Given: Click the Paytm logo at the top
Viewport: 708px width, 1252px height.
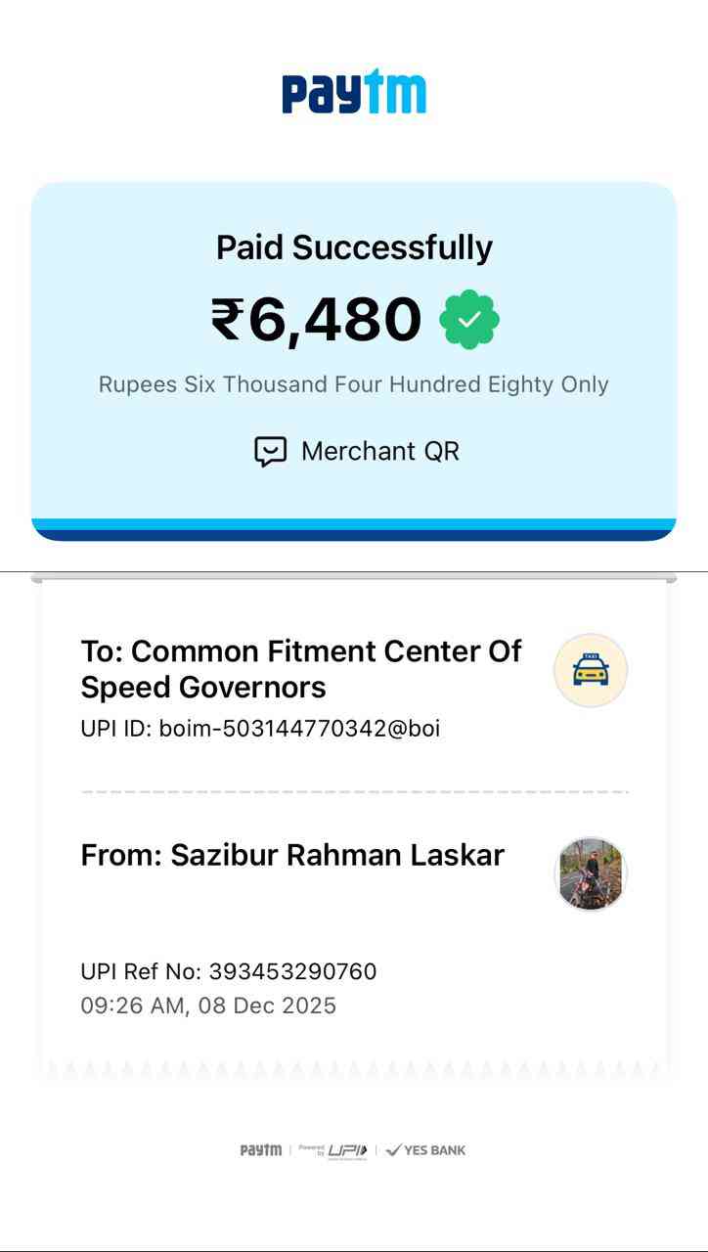Looking at the screenshot, I should click(x=354, y=94).
